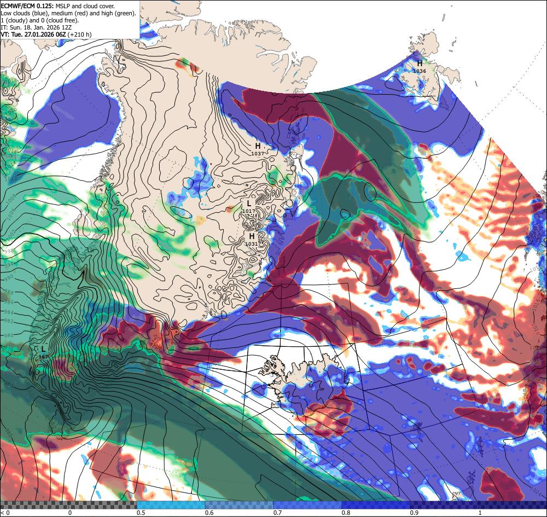Select the 0.8–0.9 dark blue colorbar segment
547x517 pixels.
[376, 505]
